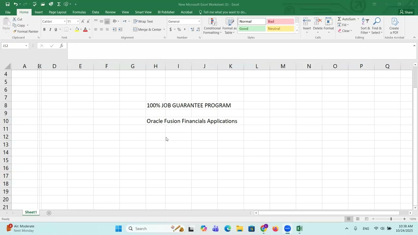Decrease font size with the small A icon
The width and height of the screenshot is (418, 235).
(88, 21)
